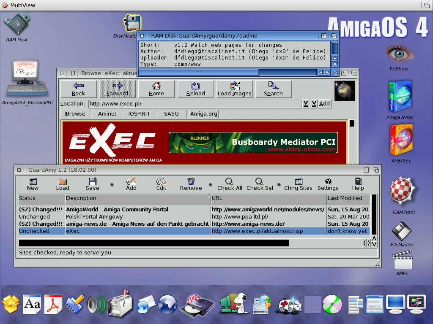Click the mailbox dock icon
This screenshot has width=433, height=324.
pyautogui.click(x=120, y=303)
